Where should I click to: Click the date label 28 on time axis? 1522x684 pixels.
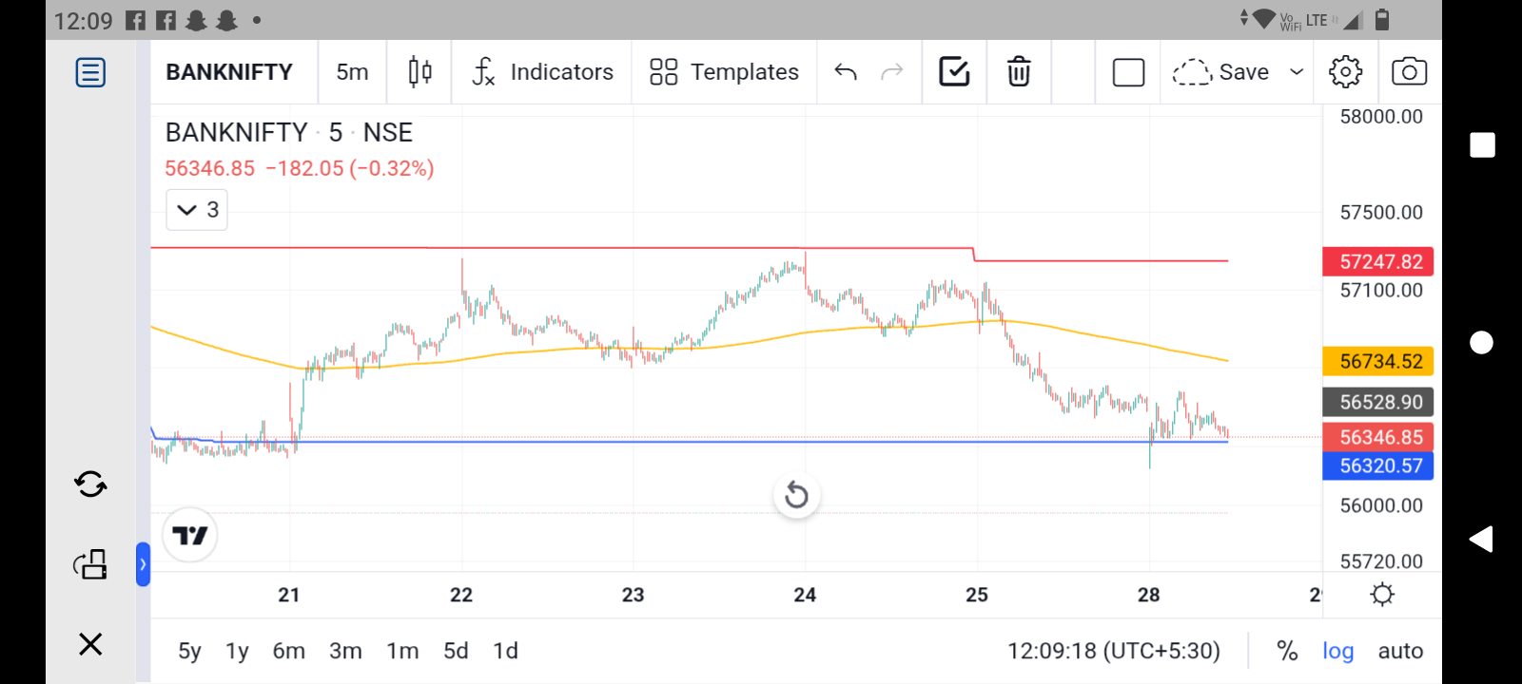[x=1148, y=595]
